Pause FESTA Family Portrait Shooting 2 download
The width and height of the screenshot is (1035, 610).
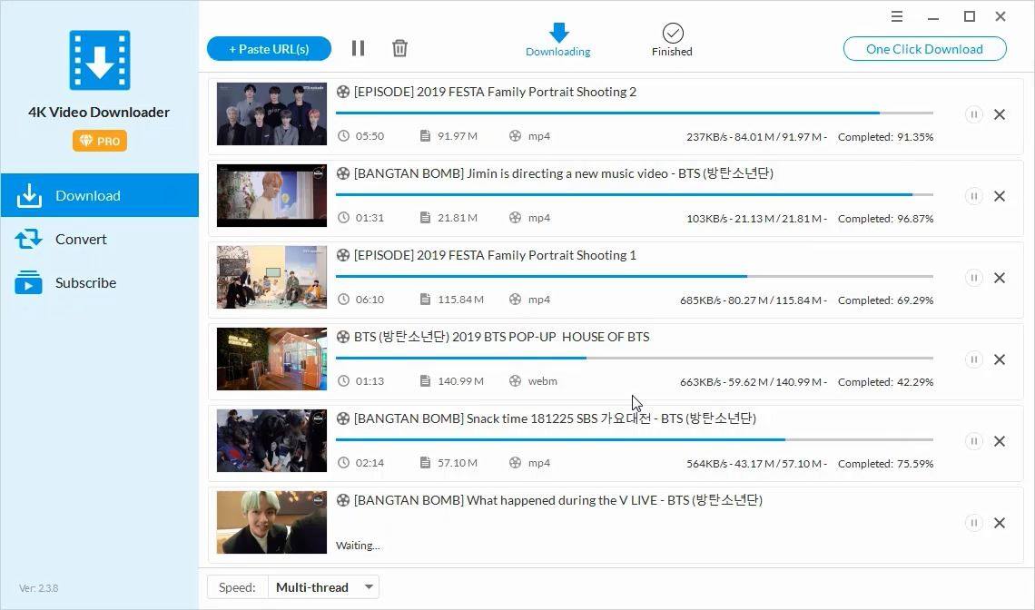[973, 114]
